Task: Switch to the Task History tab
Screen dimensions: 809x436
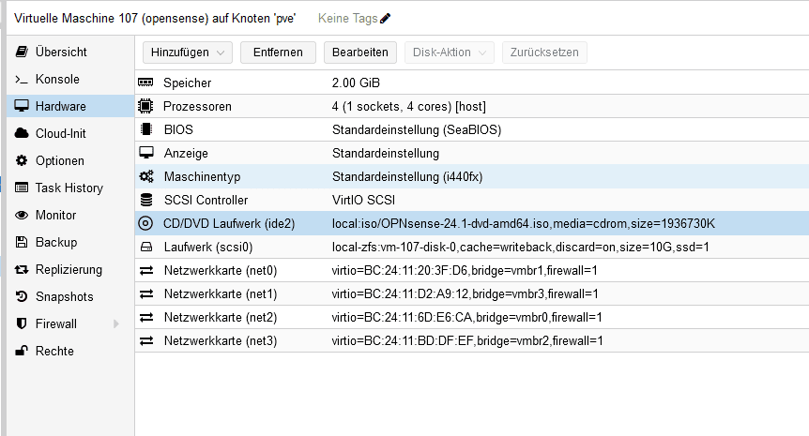Action: point(69,188)
